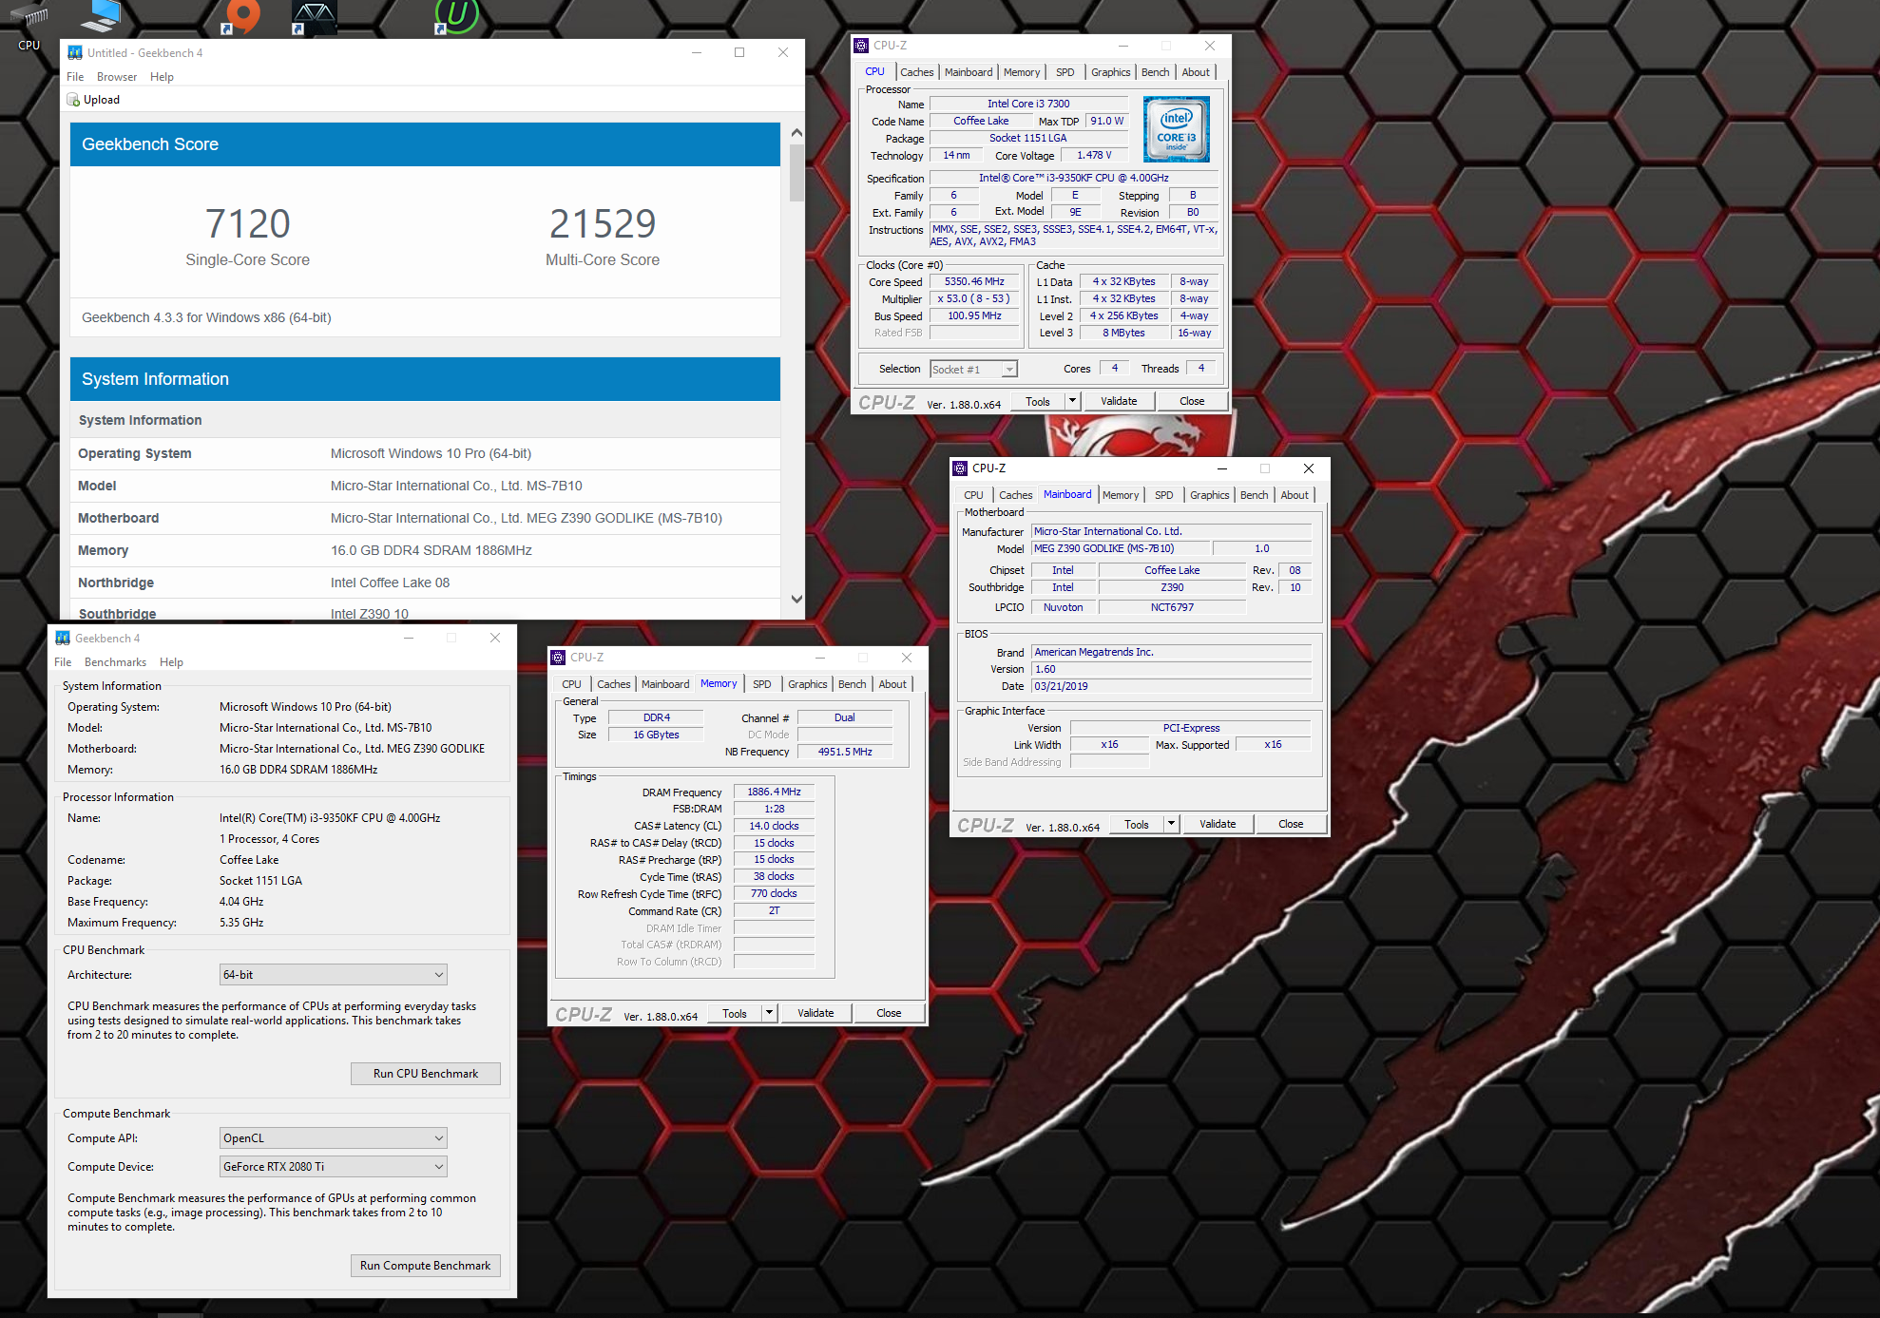Click Validate in Memory CPU-Z window
Screen dimensions: 1880x1318
pyautogui.click(x=815, y=1013)
